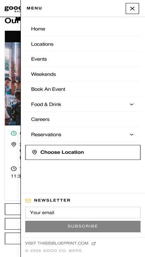Expand the Reservations submenu chevron
Image resolution: width=145 pixels, height=257 pixels.
(131, 134)
